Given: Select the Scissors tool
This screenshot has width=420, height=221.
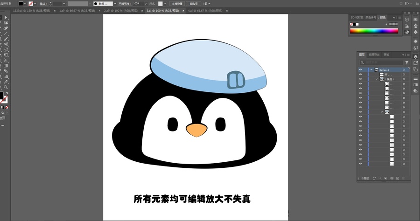Looking at the screenshot, I should [6, 44].
